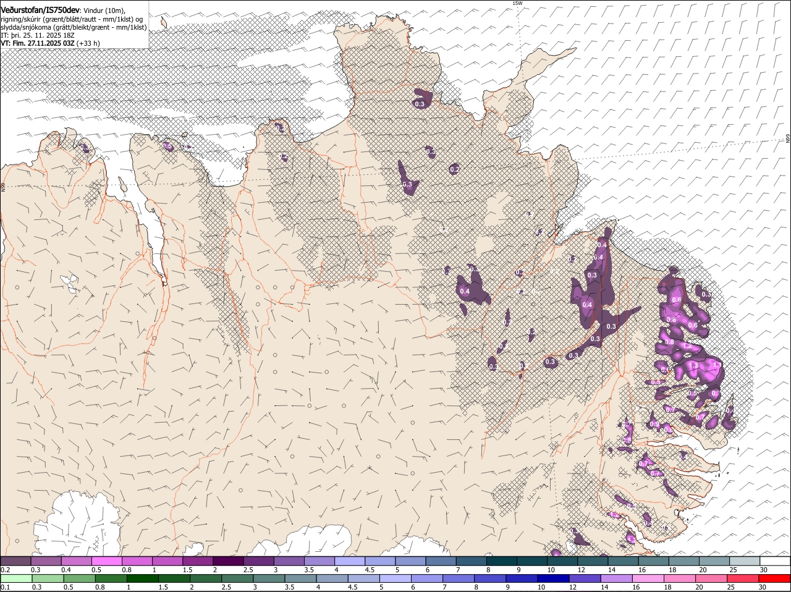Click the white upper legend swatch starting at 30

[x=775, y=561]
